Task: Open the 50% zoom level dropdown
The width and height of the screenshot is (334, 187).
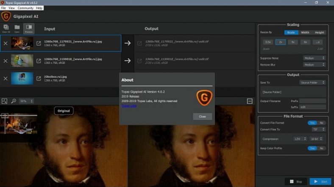Action: coord(26,101)
